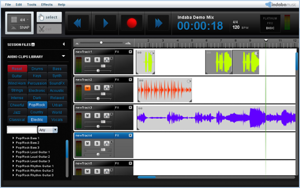Click the add icon next to Session Files

click(33, 45)
